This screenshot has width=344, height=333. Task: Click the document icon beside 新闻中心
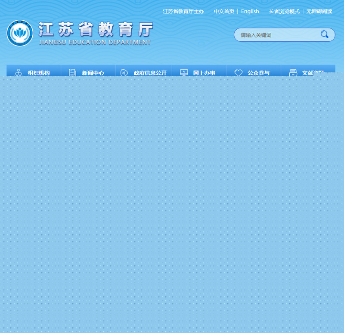[72, 73]
